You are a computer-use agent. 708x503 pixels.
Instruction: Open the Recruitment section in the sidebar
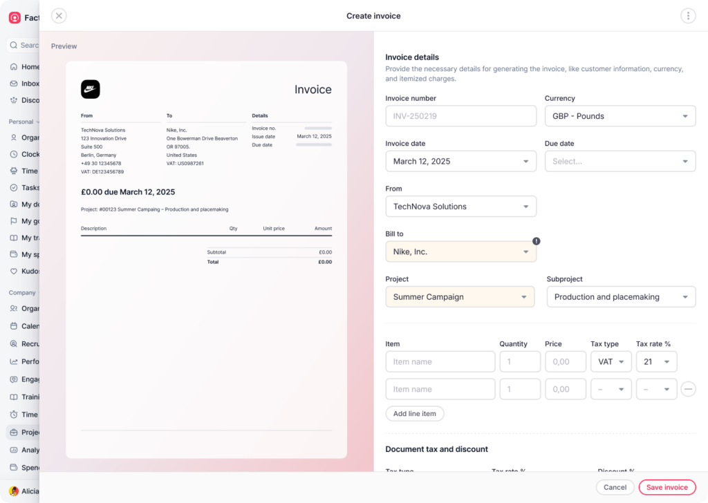click(12, 343)
